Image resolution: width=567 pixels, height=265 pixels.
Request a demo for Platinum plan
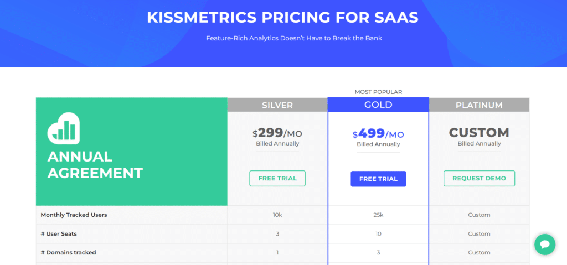click(x=479, y=179)
